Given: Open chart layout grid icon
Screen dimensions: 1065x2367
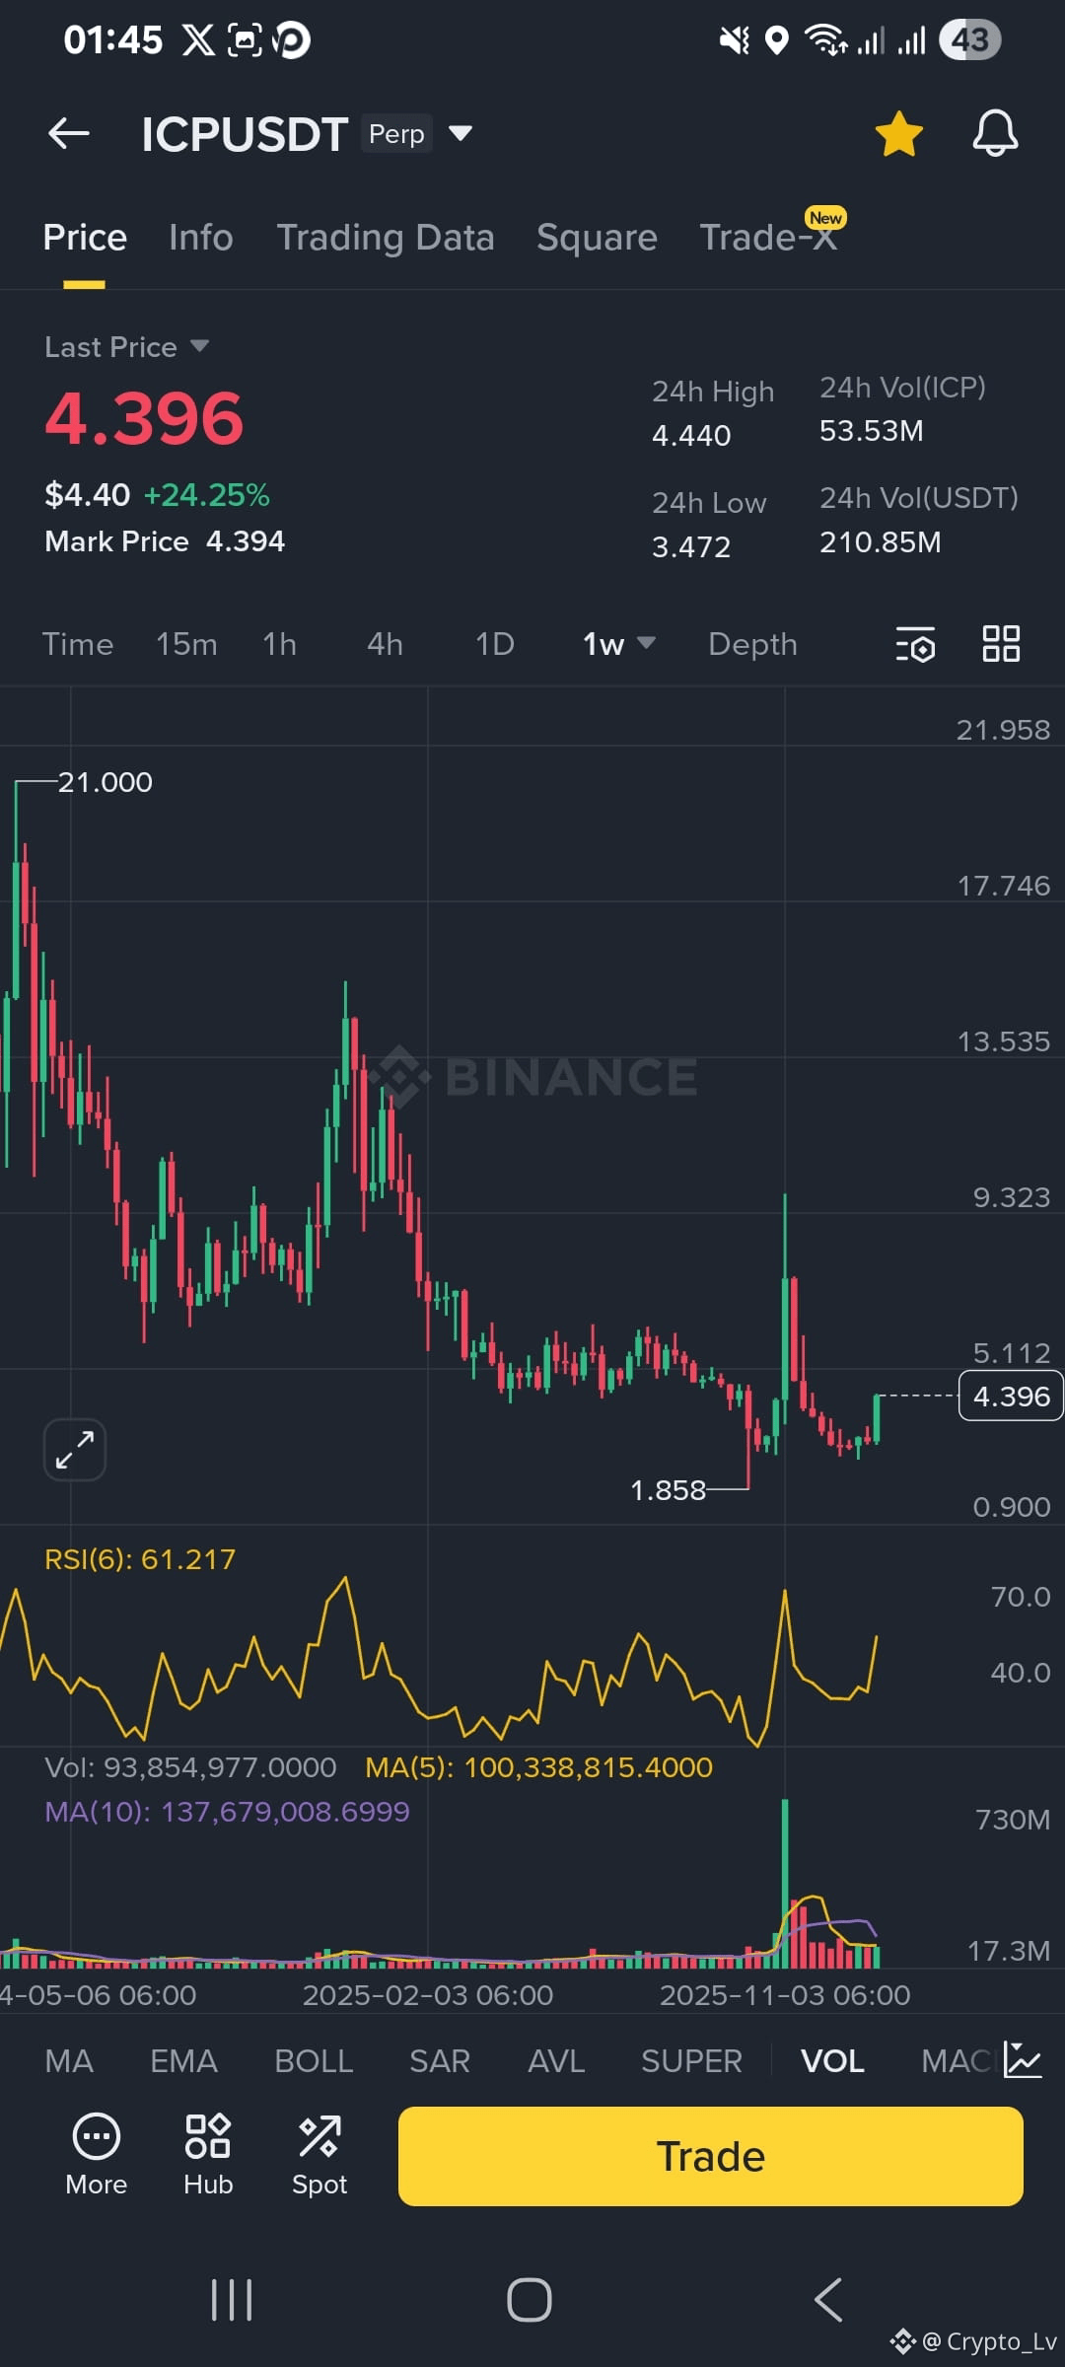Looking at the screenshot, I should coord(1001,644).
